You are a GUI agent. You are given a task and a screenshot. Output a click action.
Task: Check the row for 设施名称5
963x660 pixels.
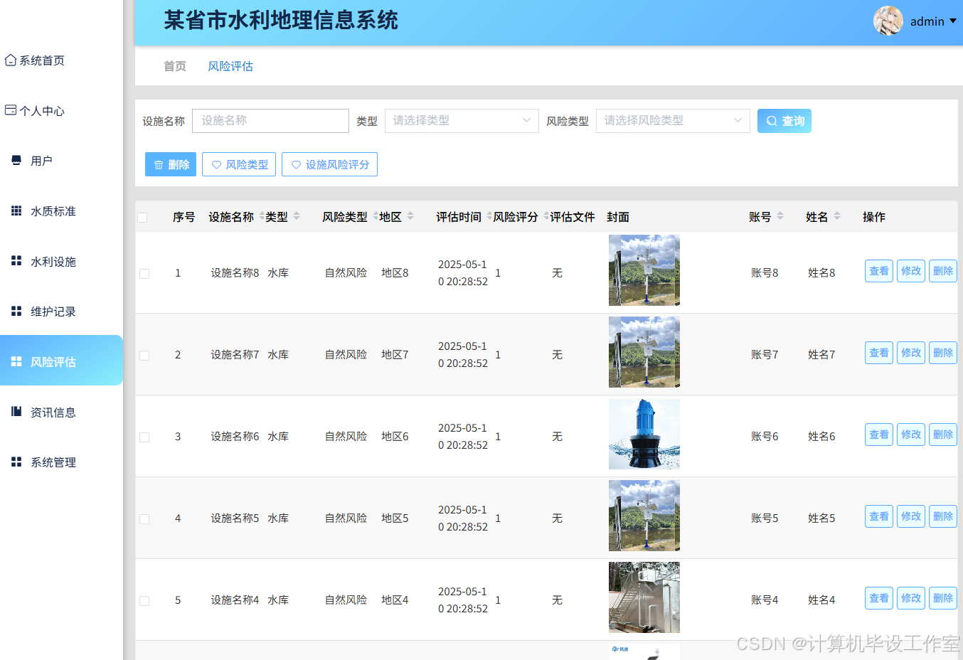tap(144, 519)
